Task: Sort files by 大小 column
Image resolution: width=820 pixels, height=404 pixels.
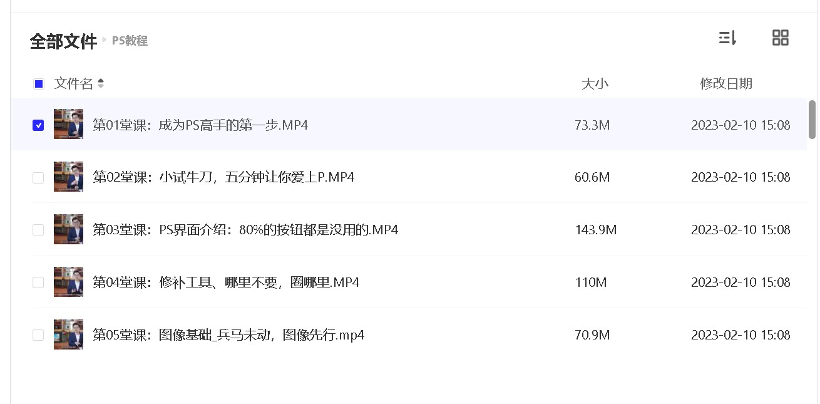Action: tap(596, 83)
